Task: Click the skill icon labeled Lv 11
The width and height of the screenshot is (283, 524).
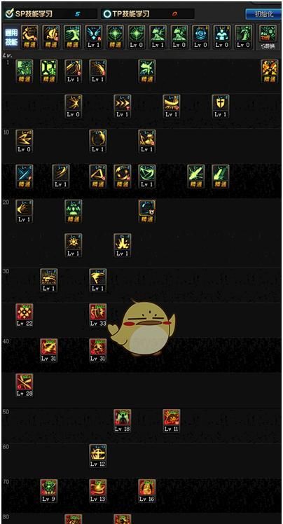Action: tap(172, 418)
